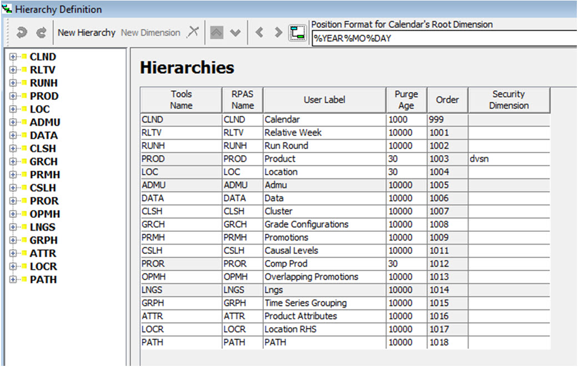
Task: Select LOCR in the hierarchy tree
Action: point(43,267)
